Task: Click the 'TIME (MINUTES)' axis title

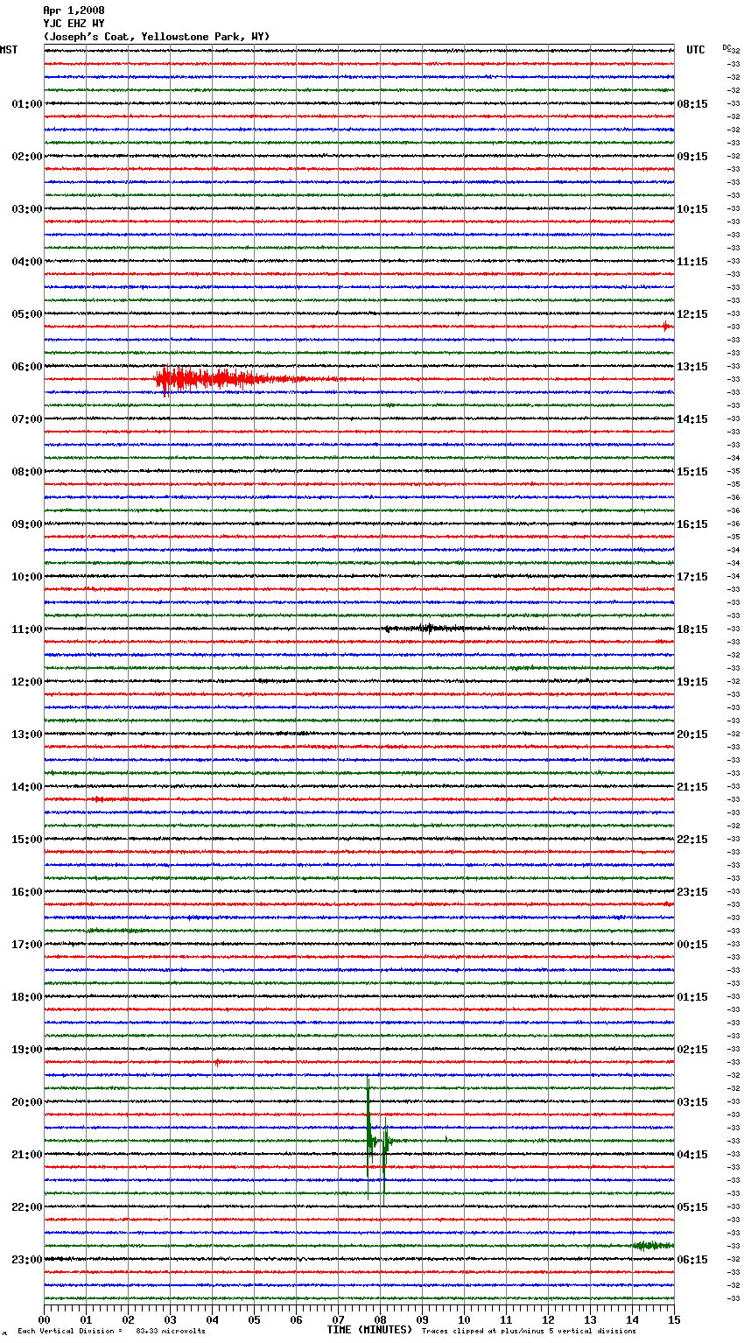Action: coord(369,1330)
